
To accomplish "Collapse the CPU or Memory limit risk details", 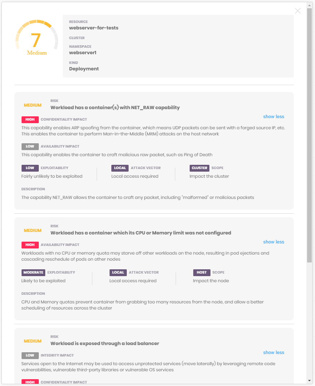I will [274, 242].
